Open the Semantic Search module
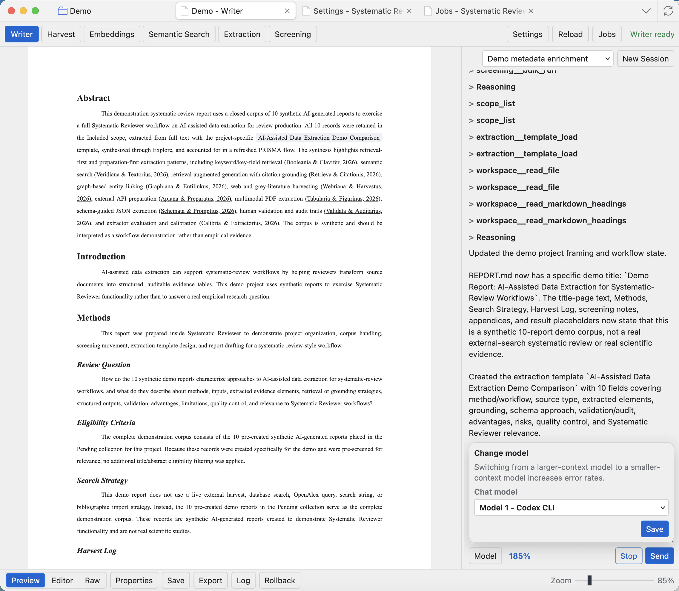Image resolution: width=679 pixels, height=591 pixels. tap(179, 34)
